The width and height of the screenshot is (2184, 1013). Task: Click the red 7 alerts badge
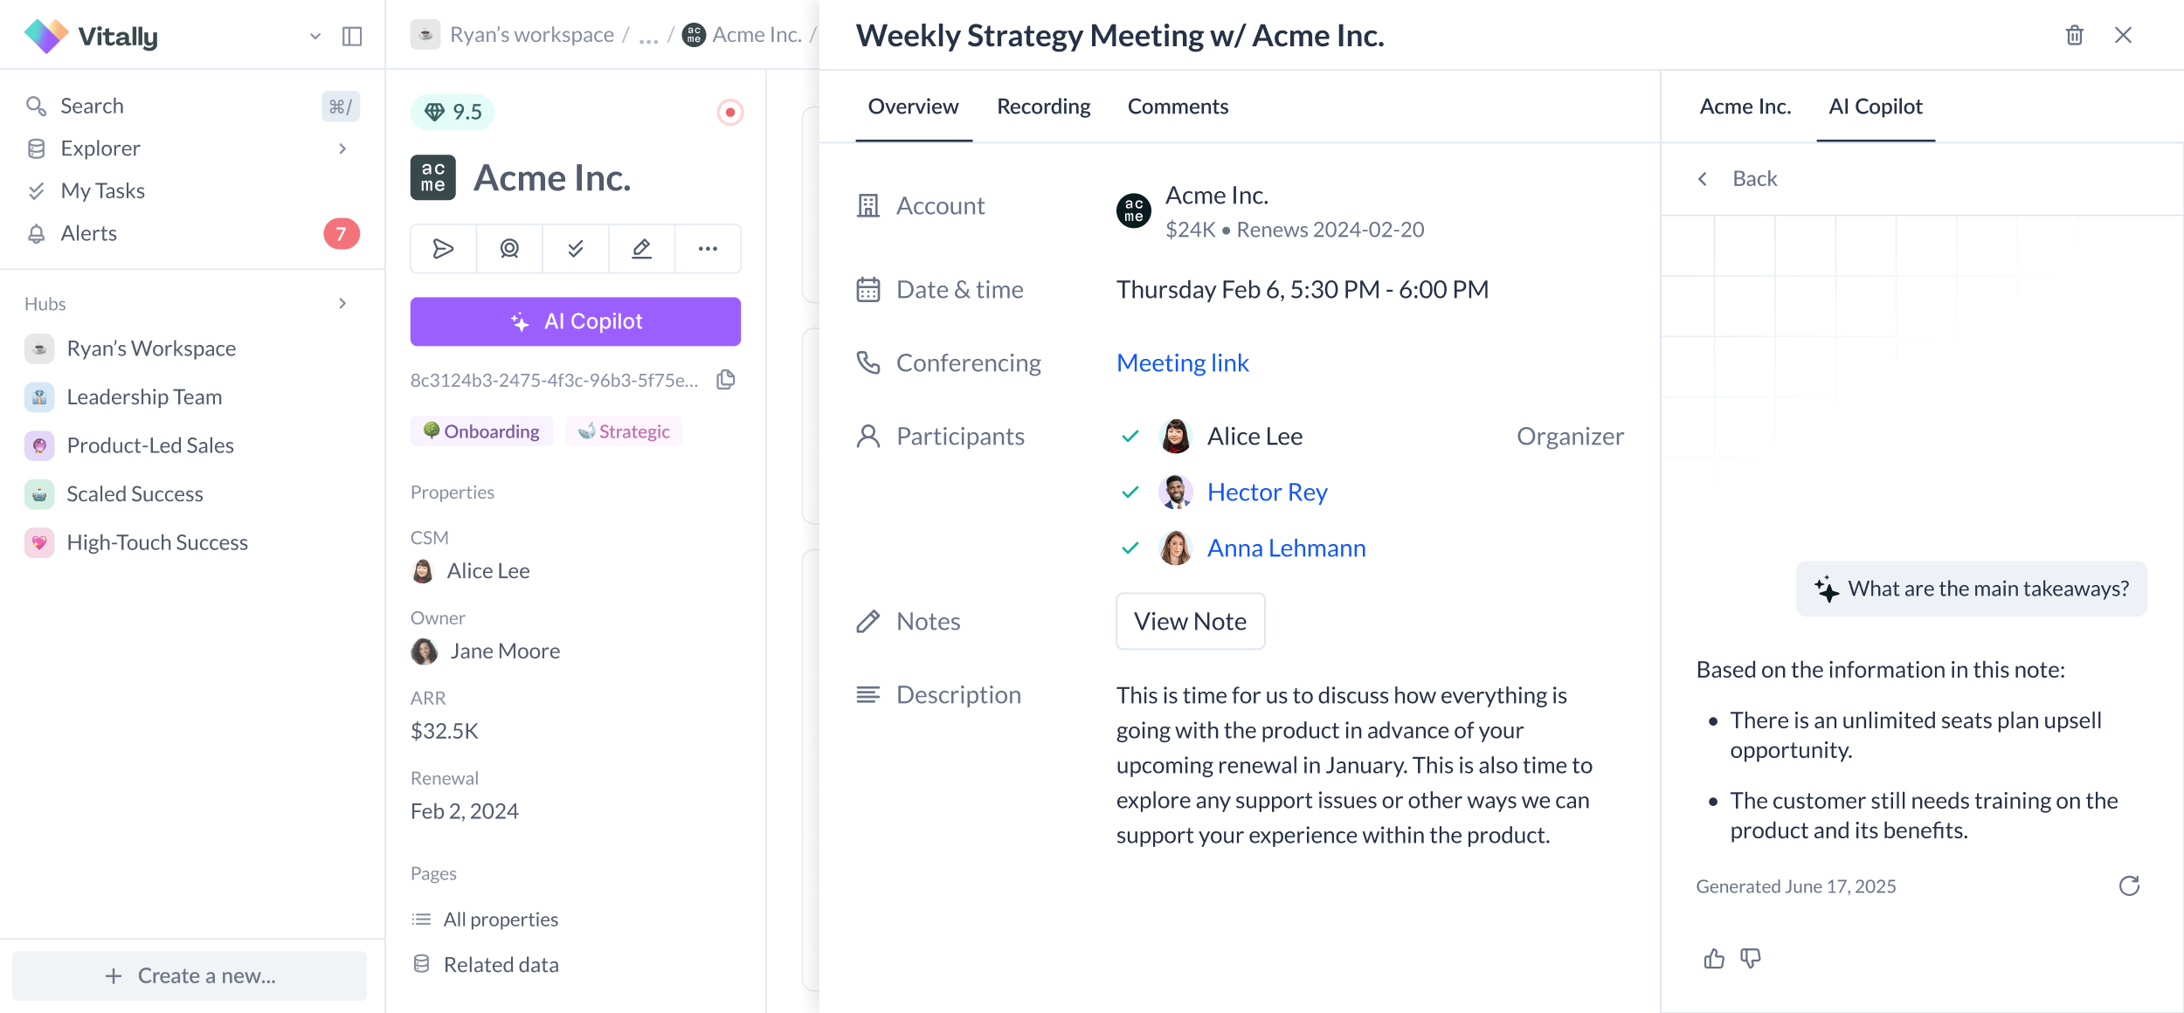(x=342, y=233)
